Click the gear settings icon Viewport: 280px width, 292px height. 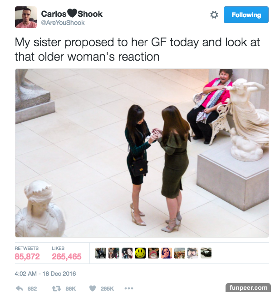coord(214,14)
